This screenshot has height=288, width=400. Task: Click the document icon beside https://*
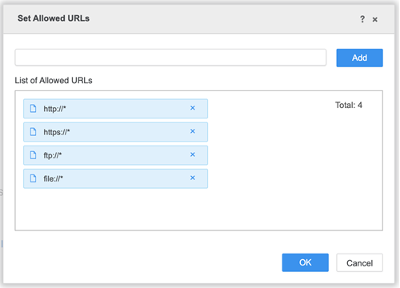click(33, 132)
